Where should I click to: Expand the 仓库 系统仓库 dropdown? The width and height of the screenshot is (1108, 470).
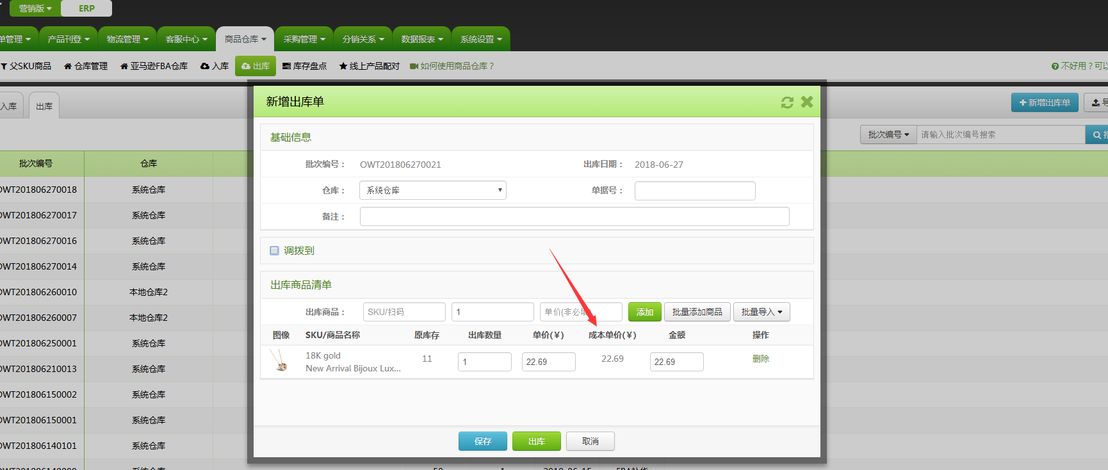point(433,190)
